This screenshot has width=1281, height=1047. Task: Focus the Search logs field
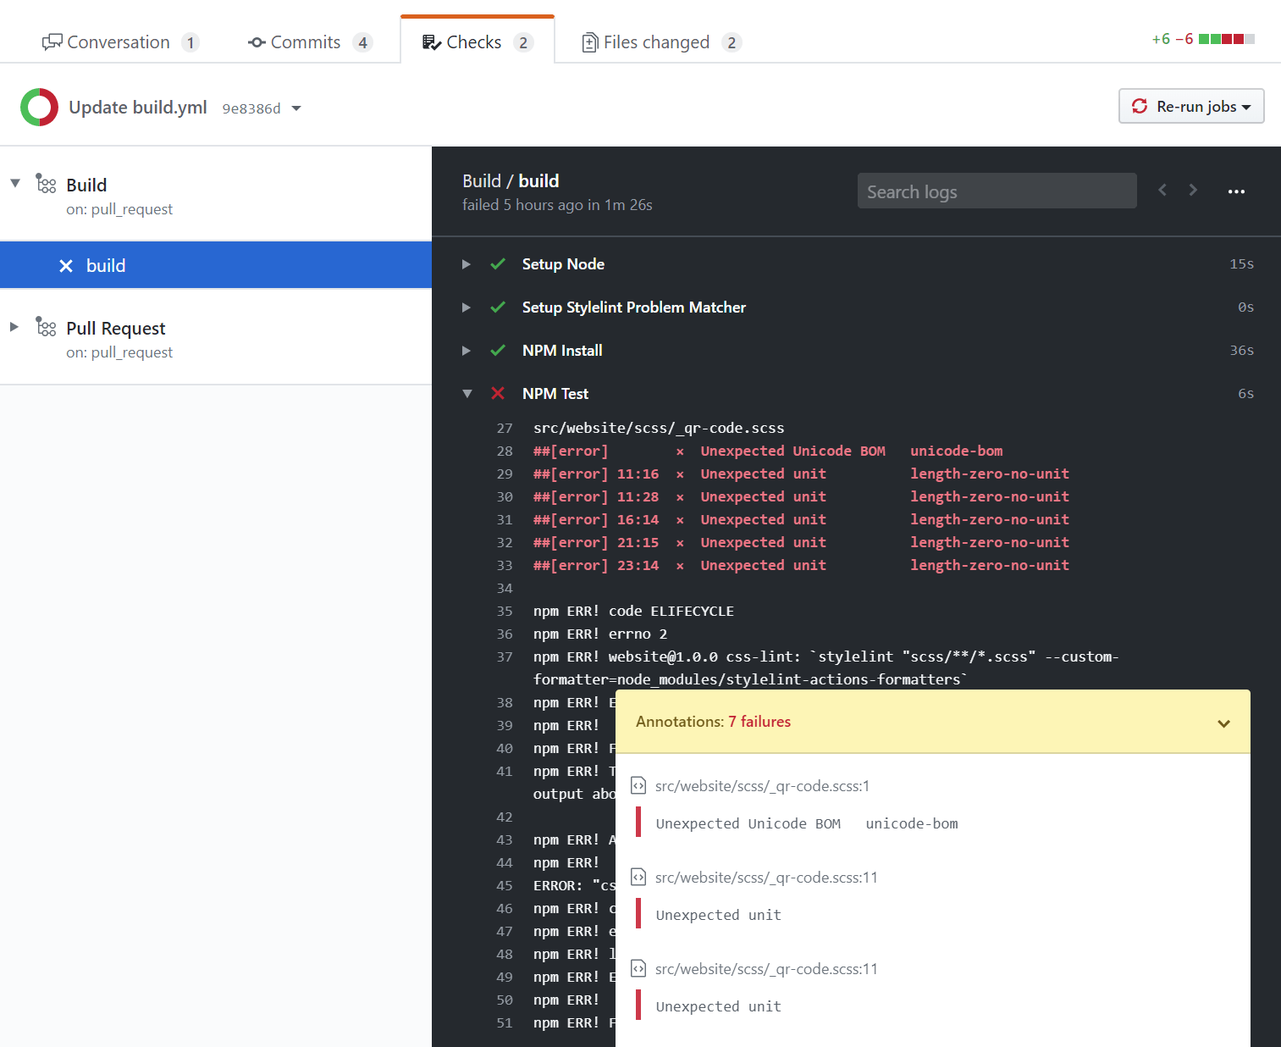click(x=997, y=191)
